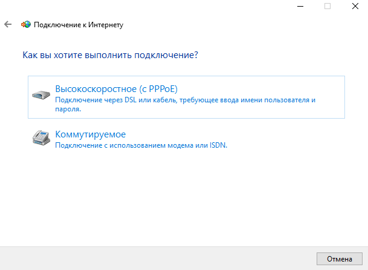Viewport: 368px width, 270px height.
Task: Click the globe wizard icon in title
Action: coord(26,24)
